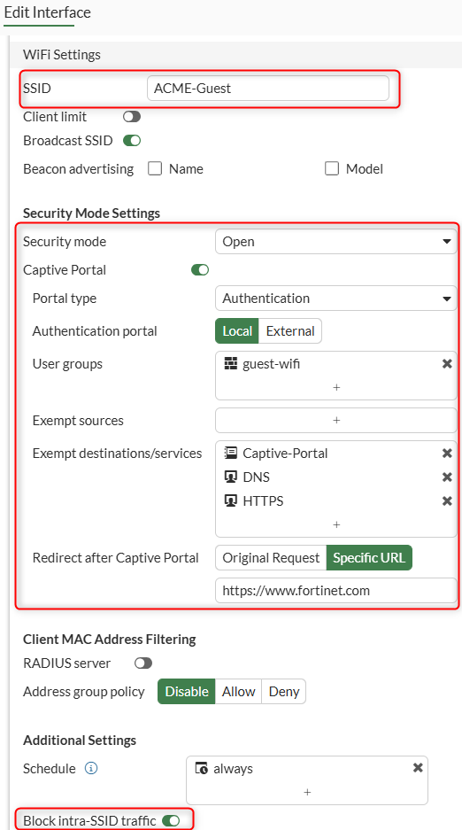
Task: Remove the always schedule entry
Action: [418, 767]
